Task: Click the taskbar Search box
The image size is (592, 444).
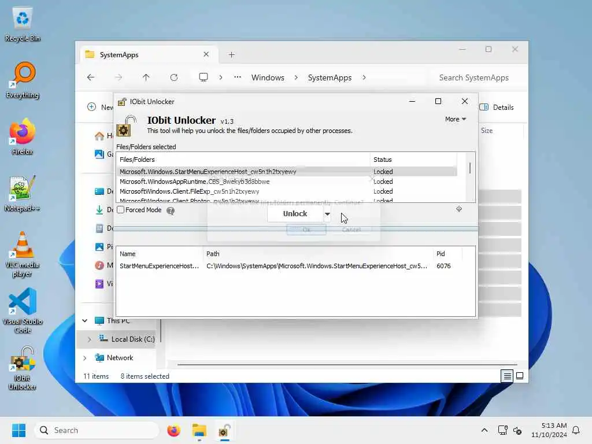Action: (97, 430)
